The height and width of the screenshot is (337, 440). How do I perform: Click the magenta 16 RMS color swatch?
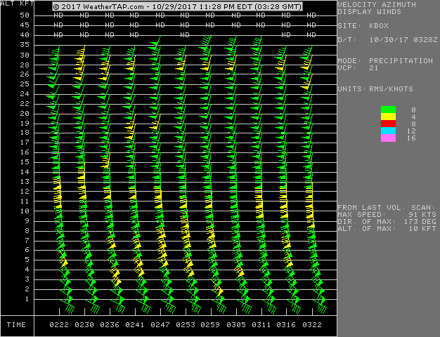pos(388,138)
